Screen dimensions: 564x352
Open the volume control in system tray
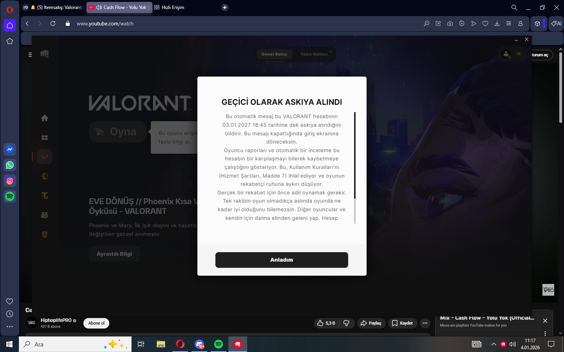coord(513,344)
